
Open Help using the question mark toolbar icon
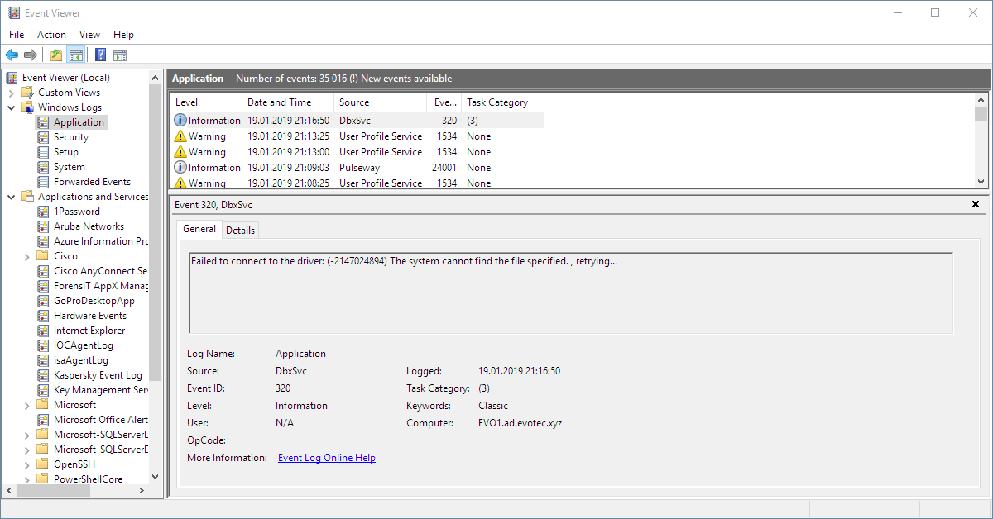tap(99, 55)
